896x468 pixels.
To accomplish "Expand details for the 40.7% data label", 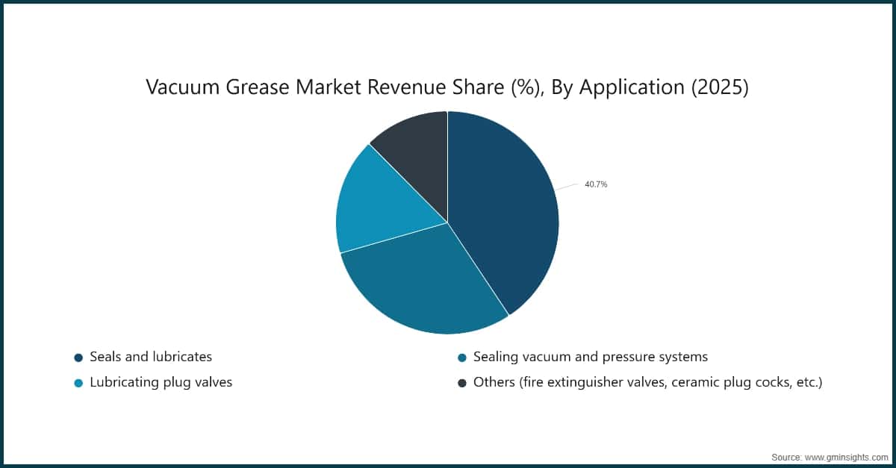I will pyautogui.click(x=597, y=184).
